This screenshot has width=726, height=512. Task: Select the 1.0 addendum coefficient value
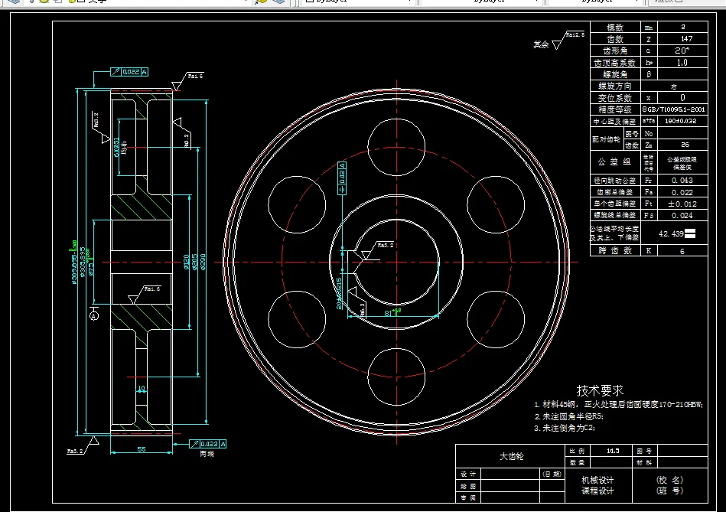682,63
